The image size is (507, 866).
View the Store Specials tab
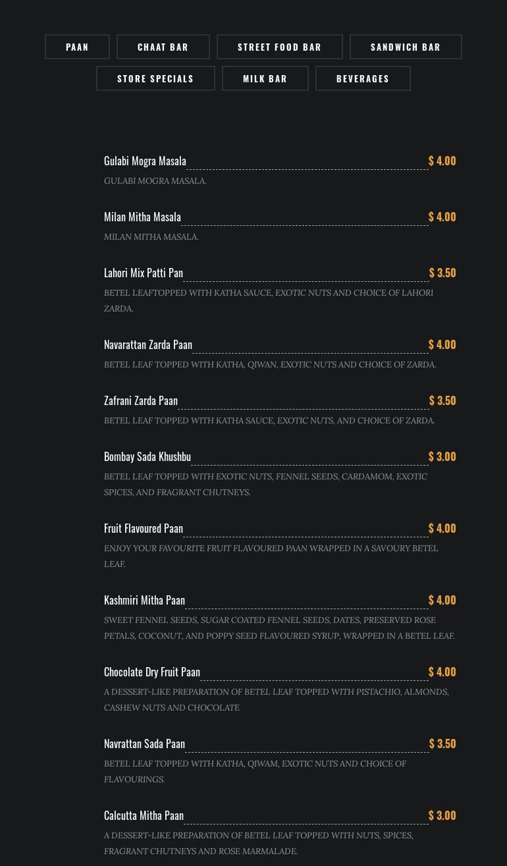(155, 78)
